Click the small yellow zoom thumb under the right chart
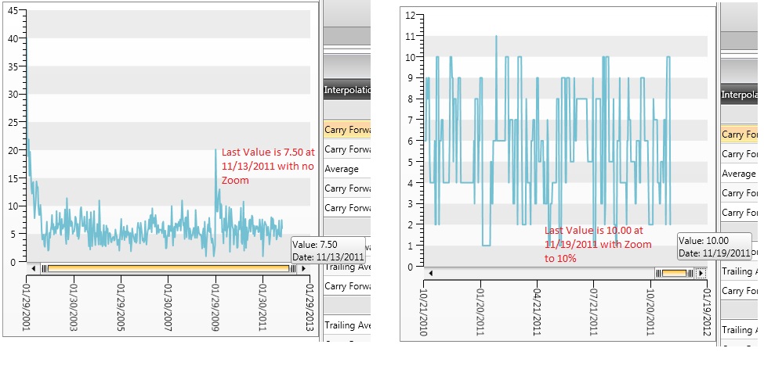This screenshot has width=764, height=391. point(675,274)
